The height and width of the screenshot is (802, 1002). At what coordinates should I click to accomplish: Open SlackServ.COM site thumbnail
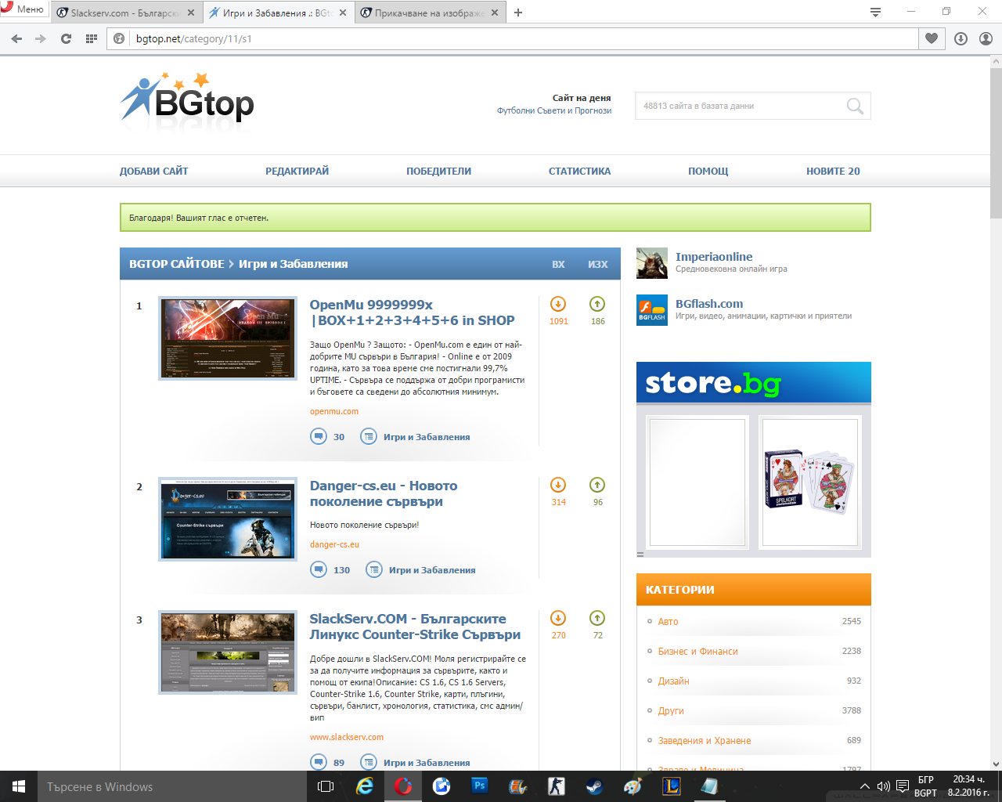coord(228,652)
